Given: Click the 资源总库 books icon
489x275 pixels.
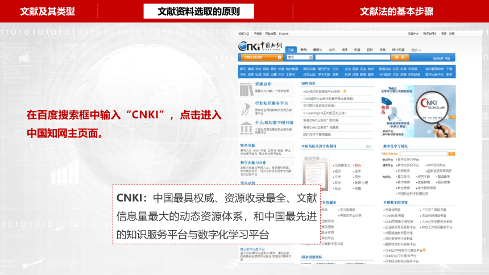Looking at the screenshot, I should pos(246,89).
